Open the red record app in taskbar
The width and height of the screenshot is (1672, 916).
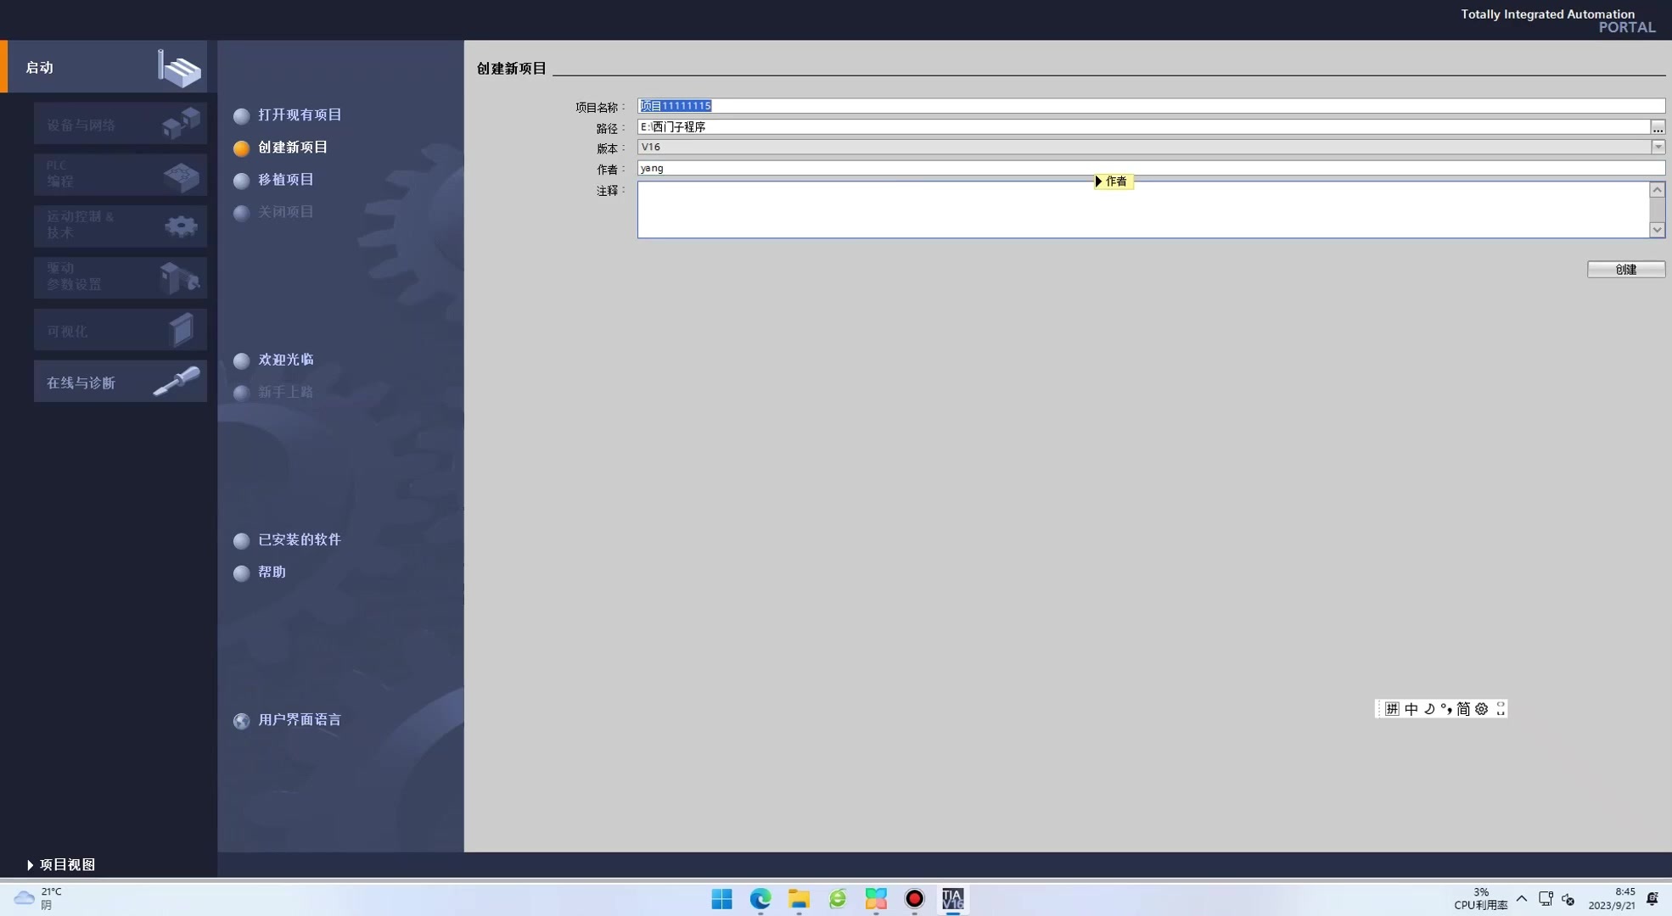coord(914,899)
